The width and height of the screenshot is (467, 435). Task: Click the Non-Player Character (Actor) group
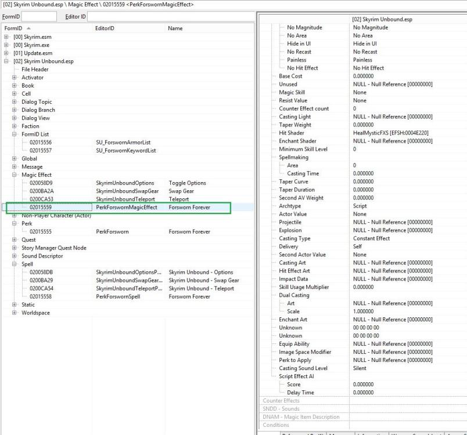(x=56, y=215)
